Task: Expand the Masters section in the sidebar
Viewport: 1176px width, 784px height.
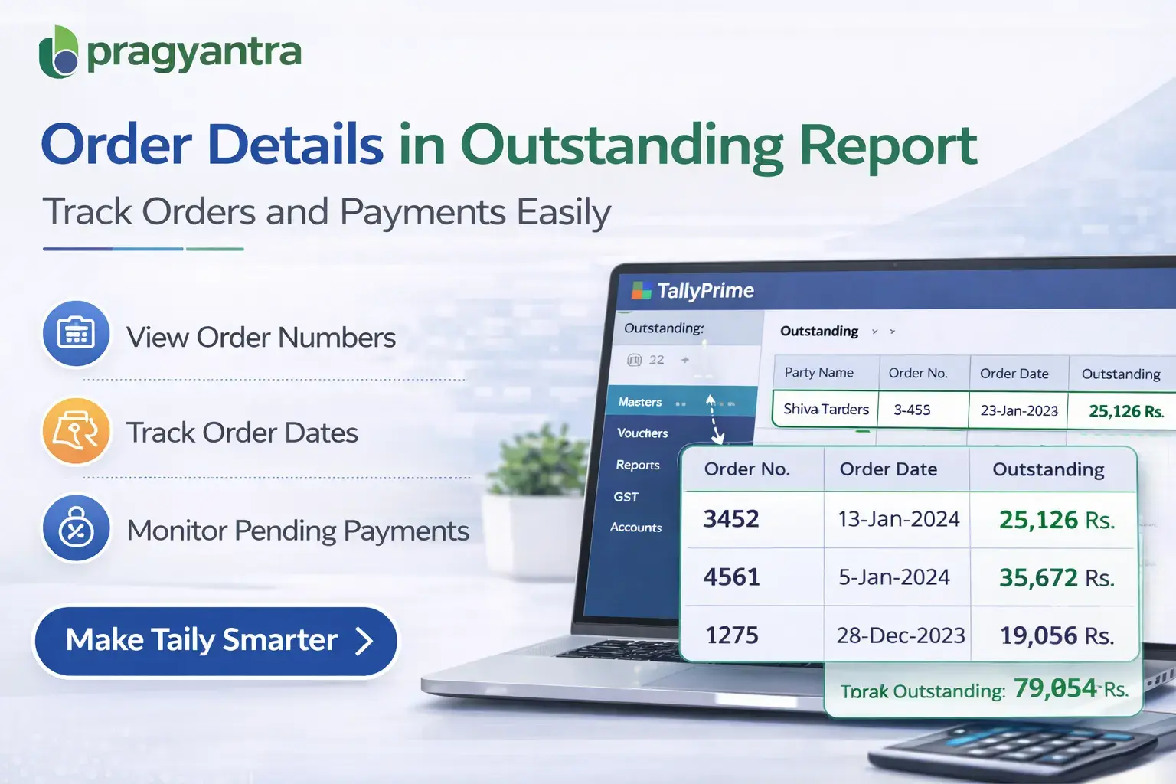Action: (x=640, y=401)
